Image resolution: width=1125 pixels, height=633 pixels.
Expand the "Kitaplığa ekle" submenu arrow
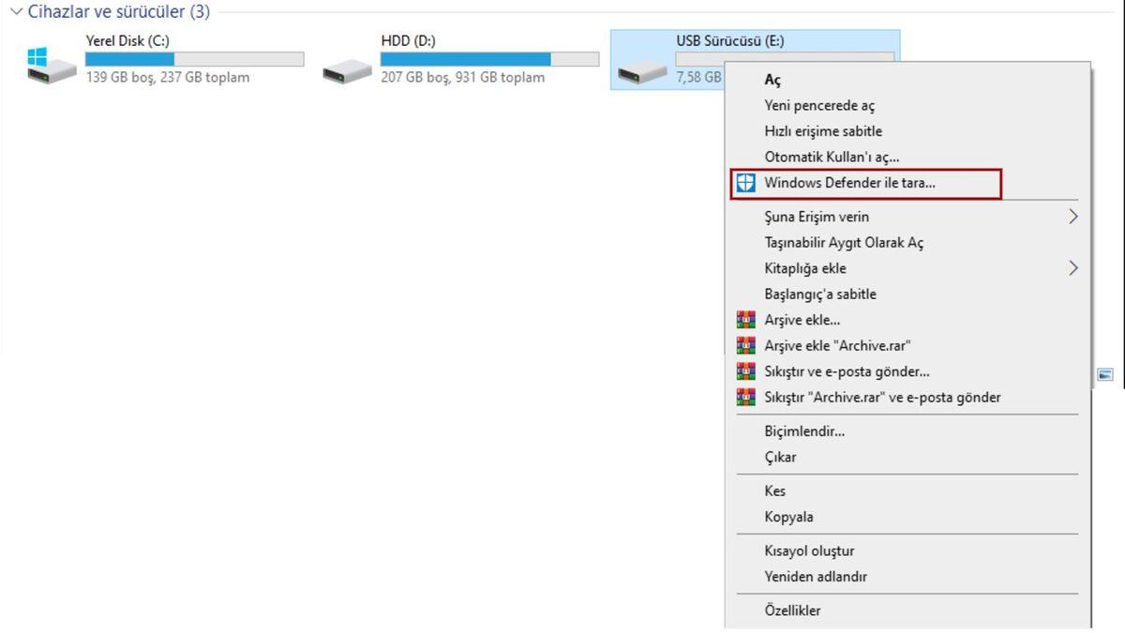[x=1072, y=268]
